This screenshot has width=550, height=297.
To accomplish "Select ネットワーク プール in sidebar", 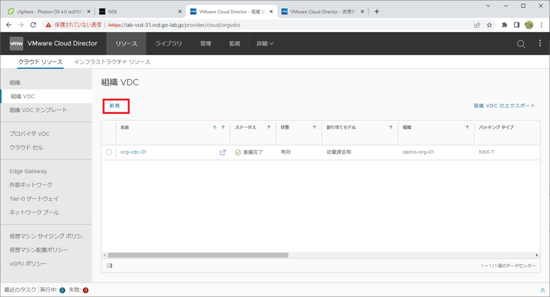I will 34,213.
